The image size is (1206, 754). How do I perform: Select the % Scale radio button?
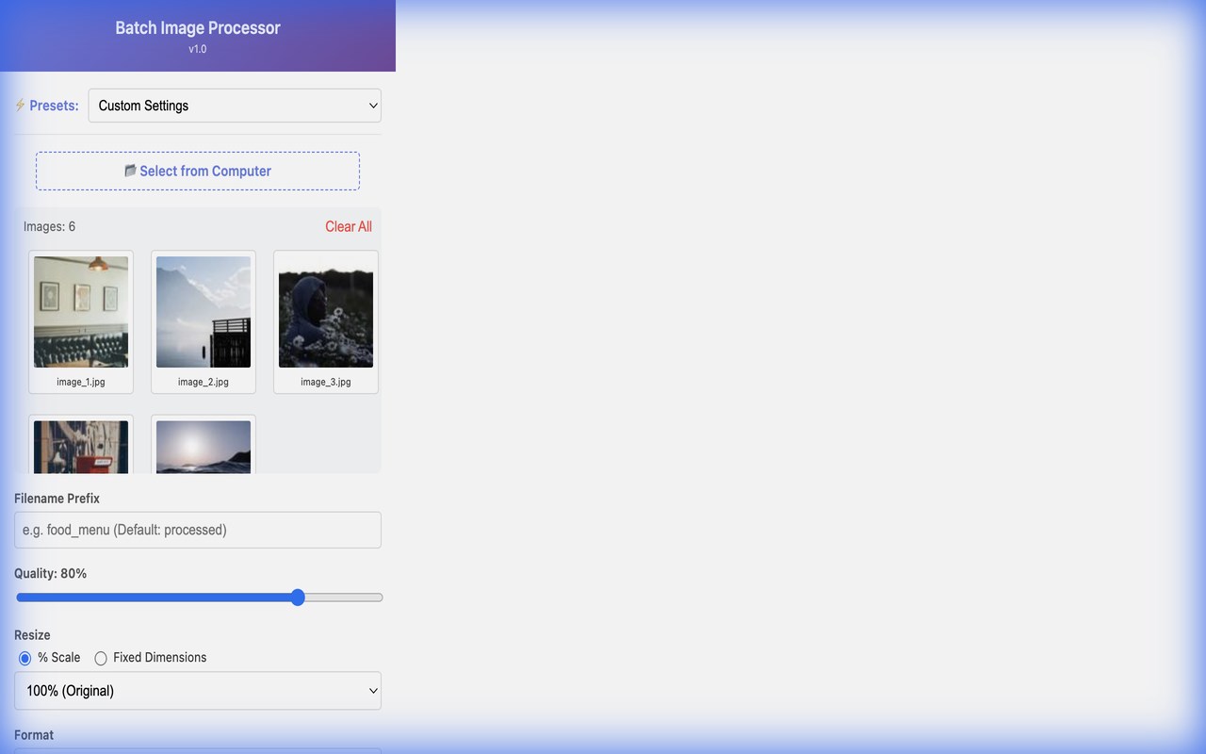(25, 658)
